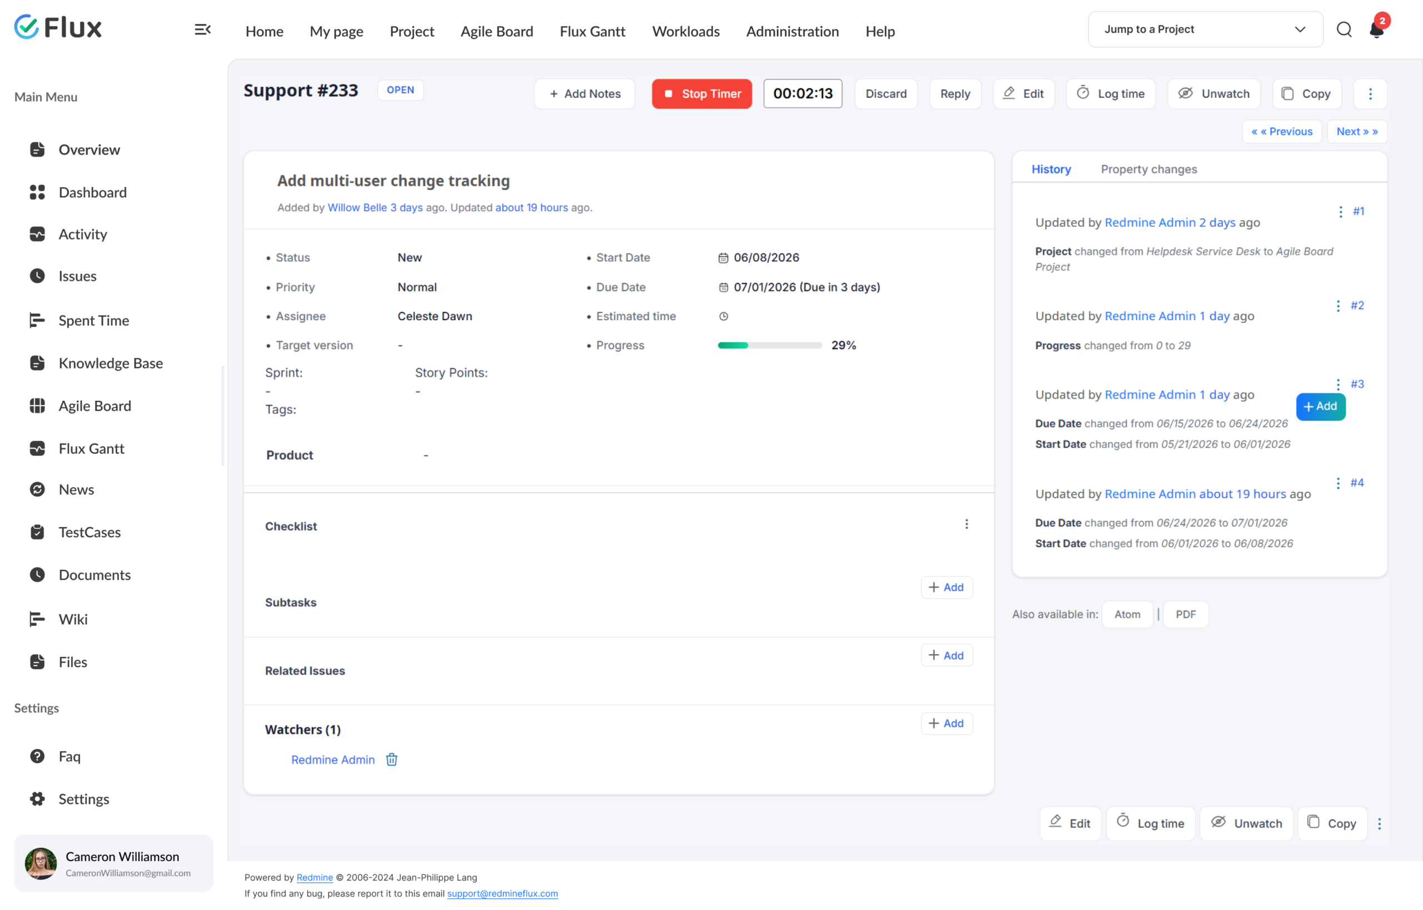Toggle Unwatch in the bottom action bar
1423x910 pixels.
pyautogui.click(x=1247, y=823)
